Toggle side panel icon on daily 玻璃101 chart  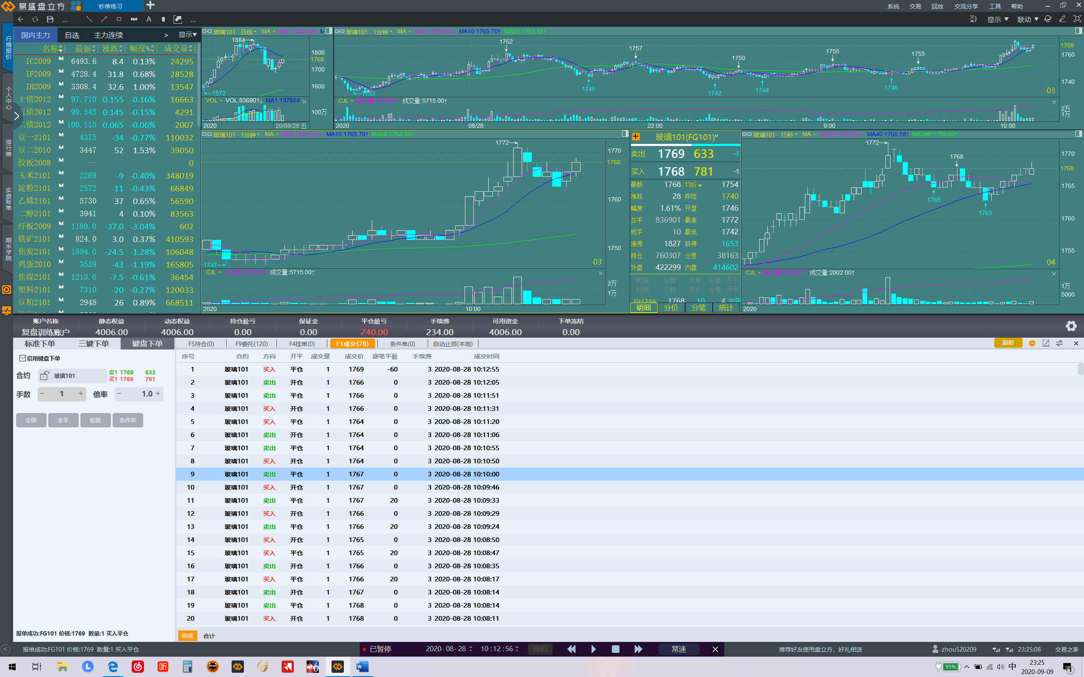point(329,31)
